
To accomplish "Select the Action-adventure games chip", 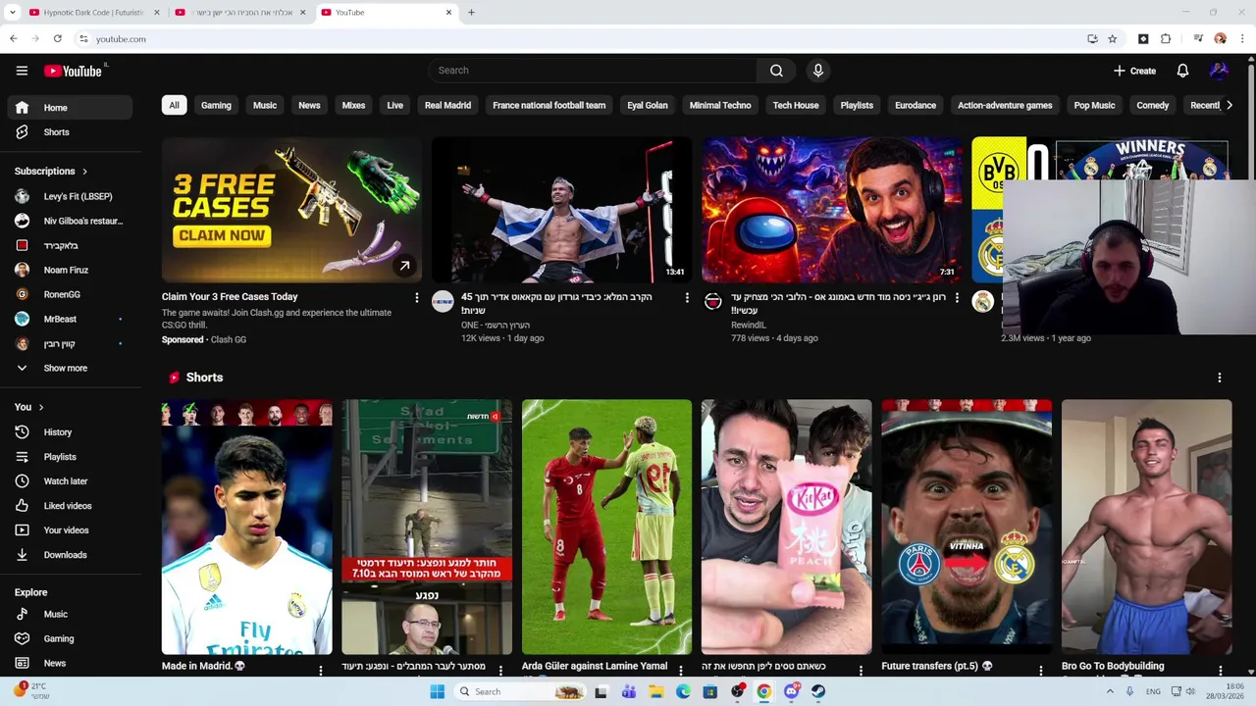I will [x=1005, y=105].
